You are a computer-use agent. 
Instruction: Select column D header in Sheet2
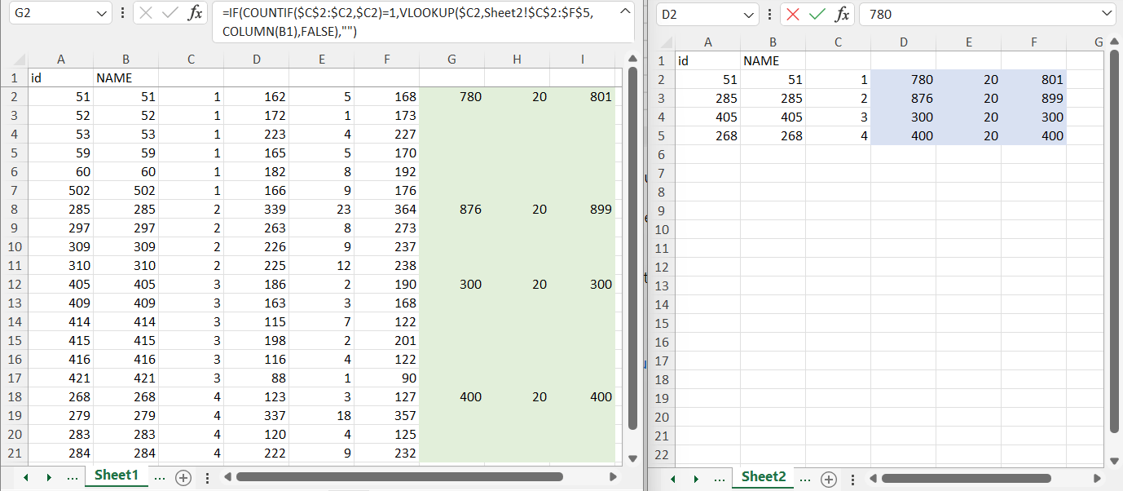coord(903,42)
